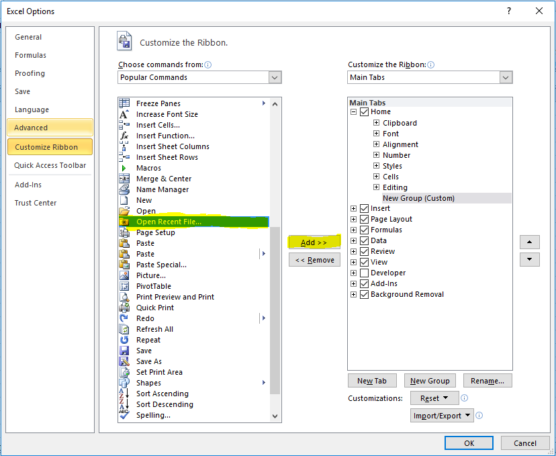Image resolution: width=556 pixels, height=456 pixels.
Task: Enable the Developer tab checkbox
Action: pyautogui.click(x=364, y=273)
